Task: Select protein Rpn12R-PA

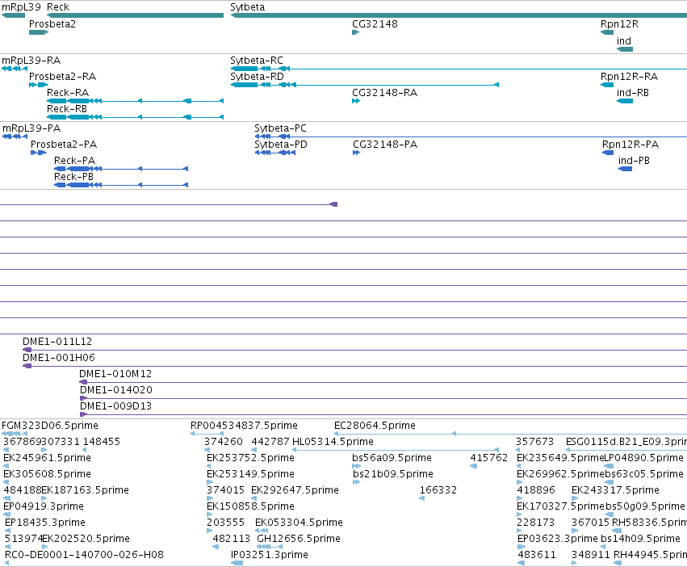Action: pyautogui.click(x=630, y=145)
